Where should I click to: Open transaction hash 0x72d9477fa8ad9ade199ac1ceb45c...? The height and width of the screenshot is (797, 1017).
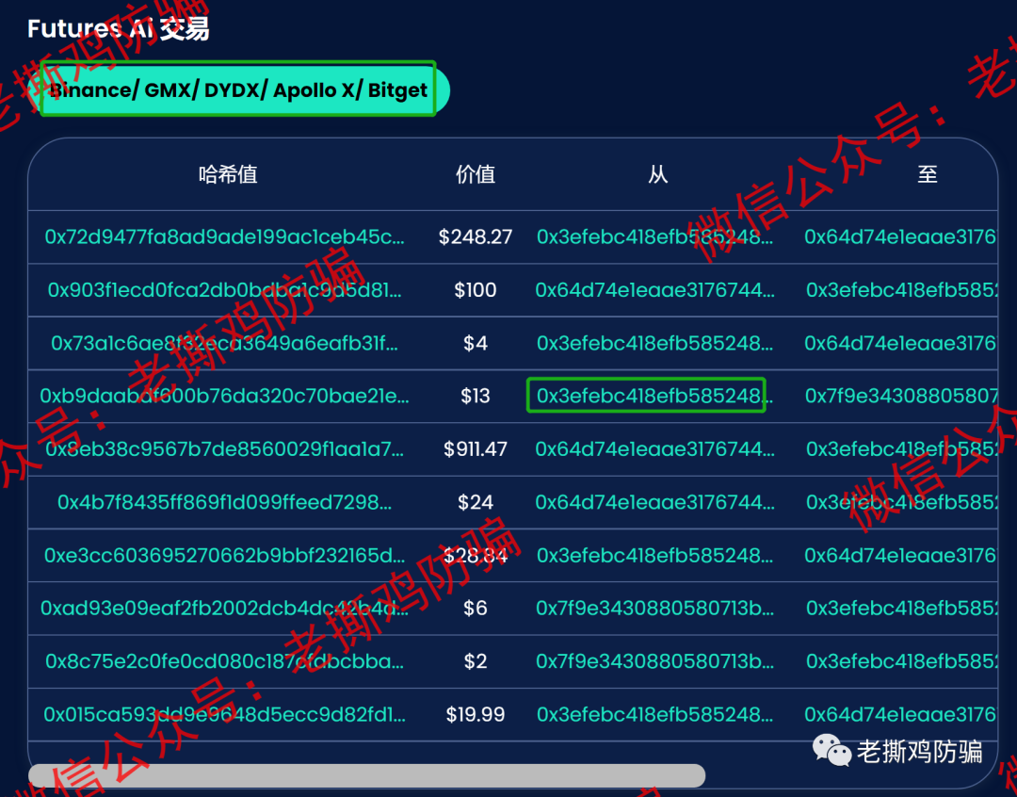point(224,236)
